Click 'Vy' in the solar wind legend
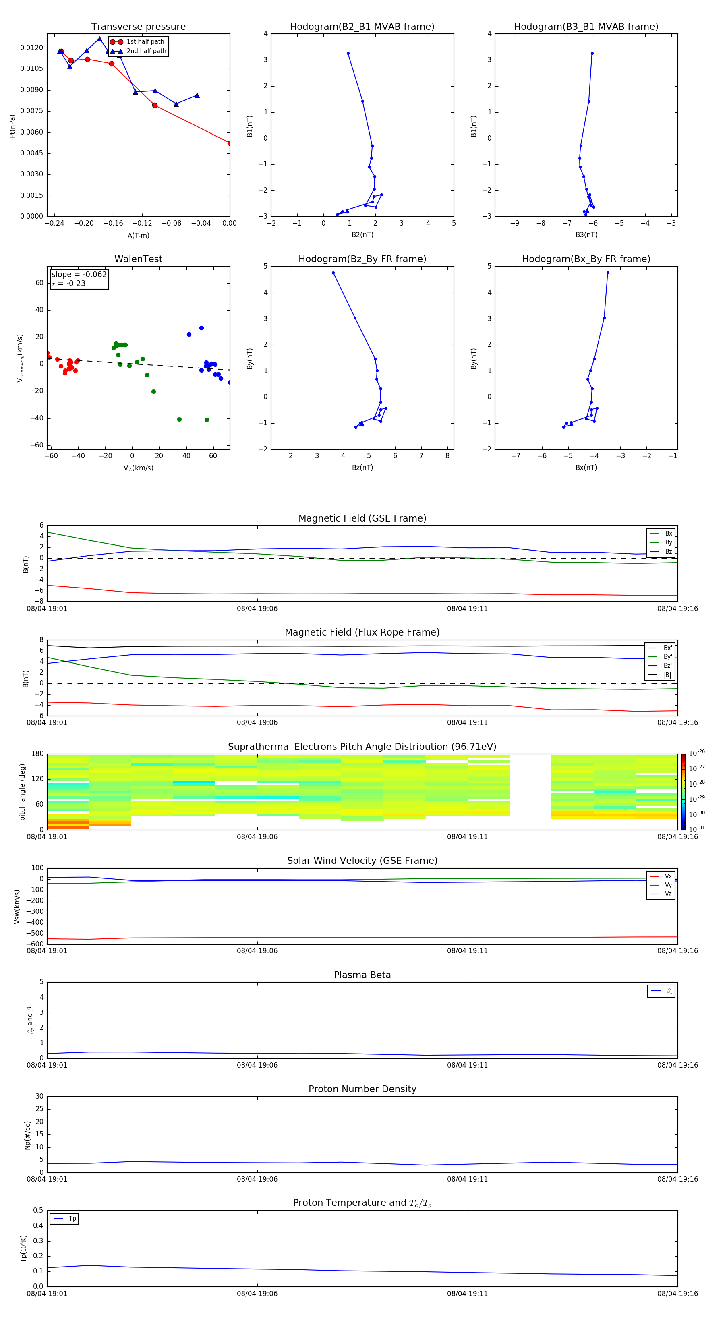Screen dimensions: 725x1329 (668, 885)
